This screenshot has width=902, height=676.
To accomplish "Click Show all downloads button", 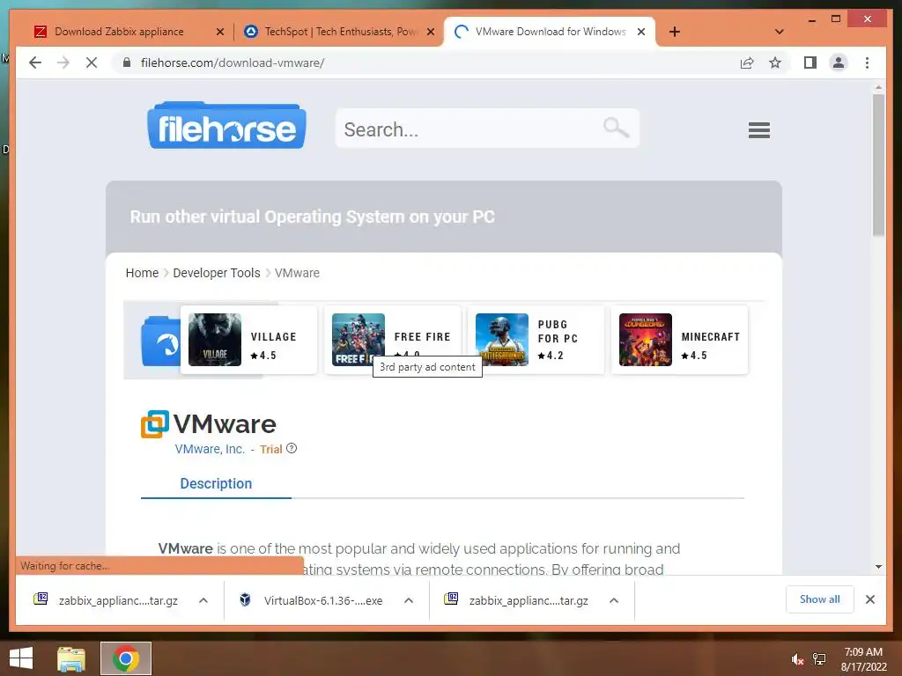I will 820,599.
